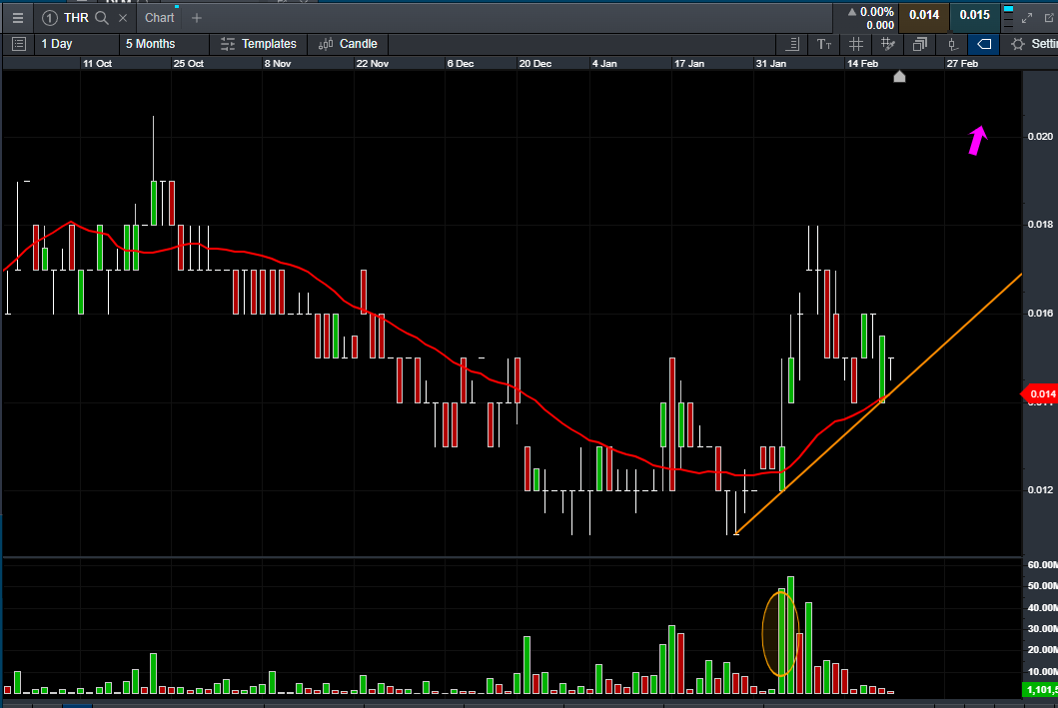The width and height of the screenshot is (1058, 708).
Task: Click the 0.012 price axis label
Action: click(x=1040, y=489)
